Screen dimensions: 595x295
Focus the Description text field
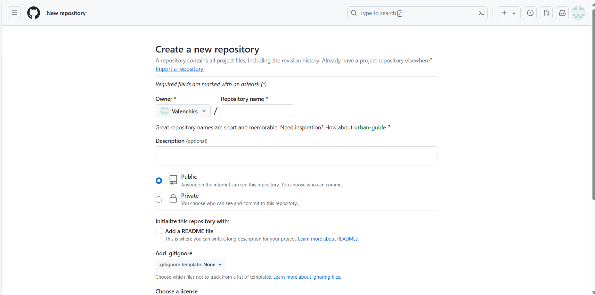(x=296, y=153)
